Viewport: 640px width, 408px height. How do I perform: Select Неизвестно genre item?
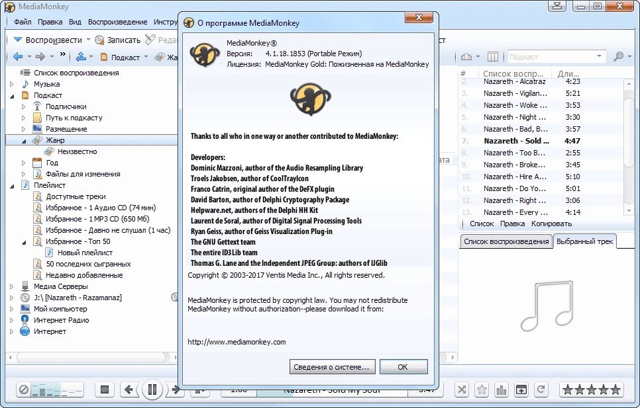77,151
